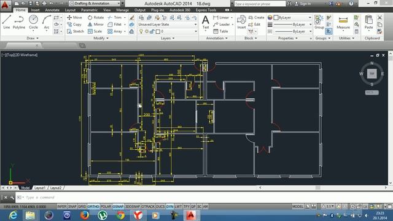Click the viewport [Top] view control
The image size is (393, 221).
click(10, 55)
